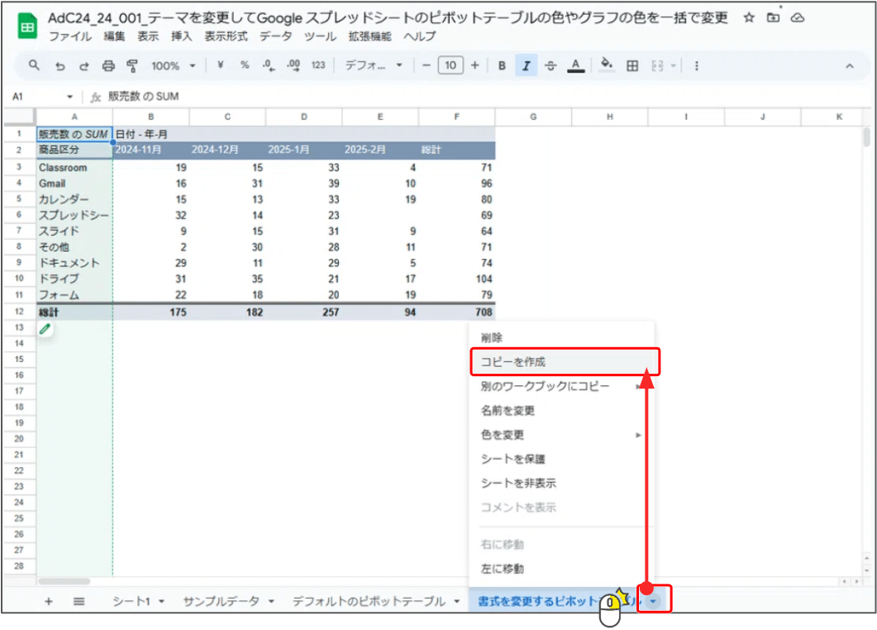
Task: Open the font family dropdown
Action: tap(374, 65)
